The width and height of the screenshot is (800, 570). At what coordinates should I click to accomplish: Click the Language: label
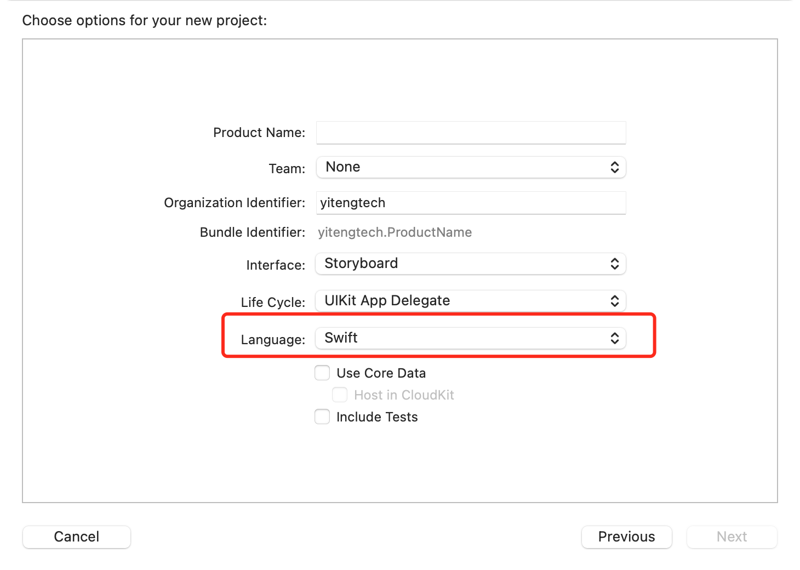pyautogui.click(x=273, y=340)
